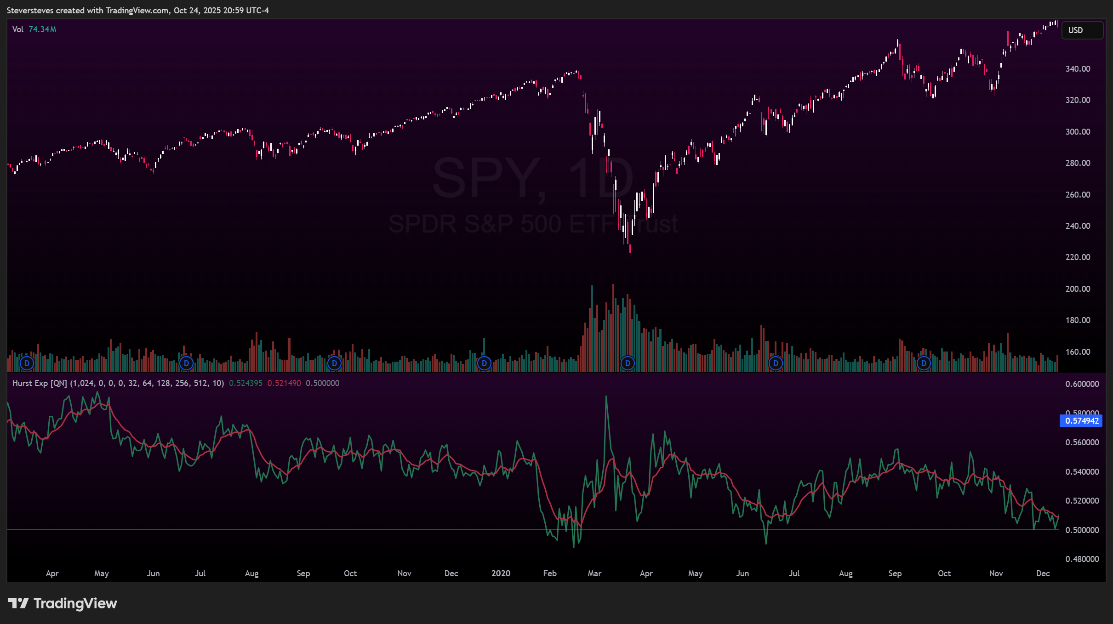This screenshot has height=624, width=1113.
Task: Open the dividend marker just before Apr 2019
Action: tap(27, 363)
